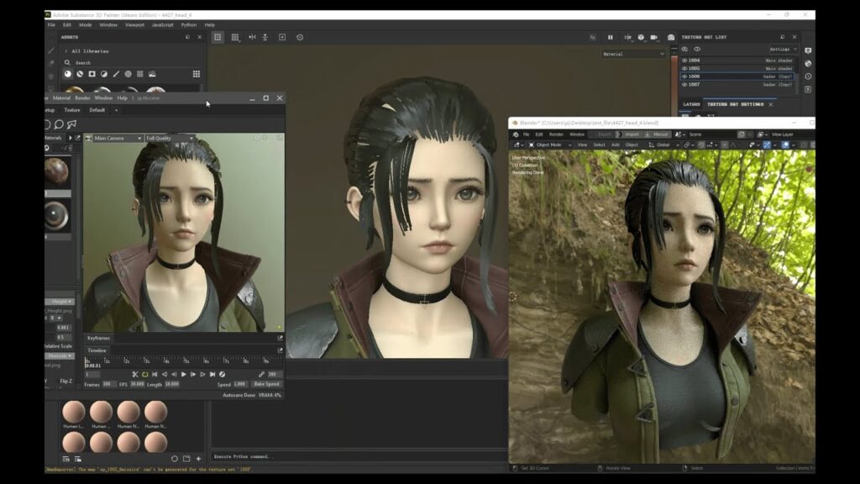Click the play button on the timeline
The image size is (860, 484).
(184, 374)
